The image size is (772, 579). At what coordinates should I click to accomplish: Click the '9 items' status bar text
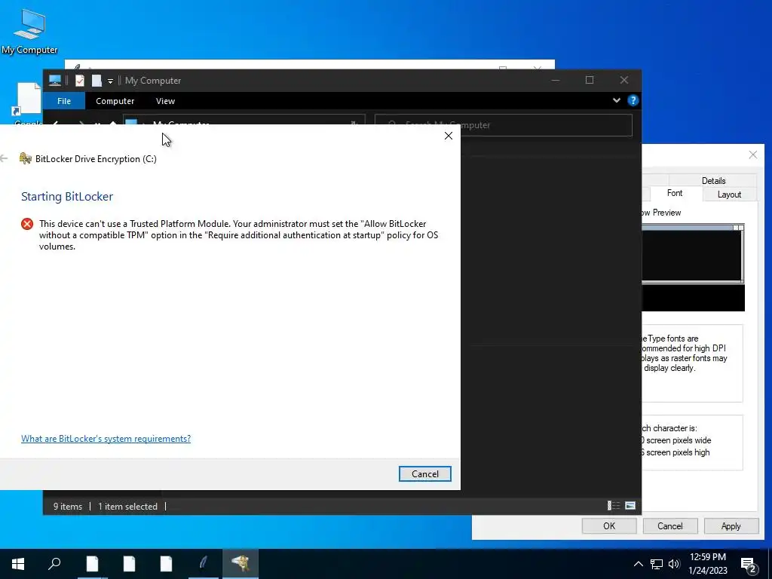[68, 506]
